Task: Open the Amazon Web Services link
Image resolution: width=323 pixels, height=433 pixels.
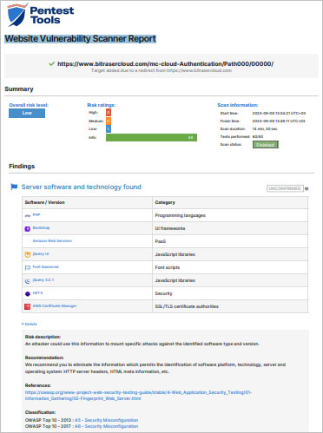Action: (x=52, y=240)
